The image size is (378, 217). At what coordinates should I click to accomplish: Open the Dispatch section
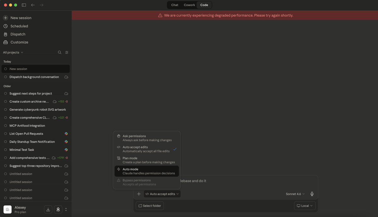17,34
